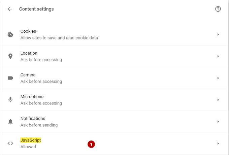Click the microphone icon

pos(10,100)
